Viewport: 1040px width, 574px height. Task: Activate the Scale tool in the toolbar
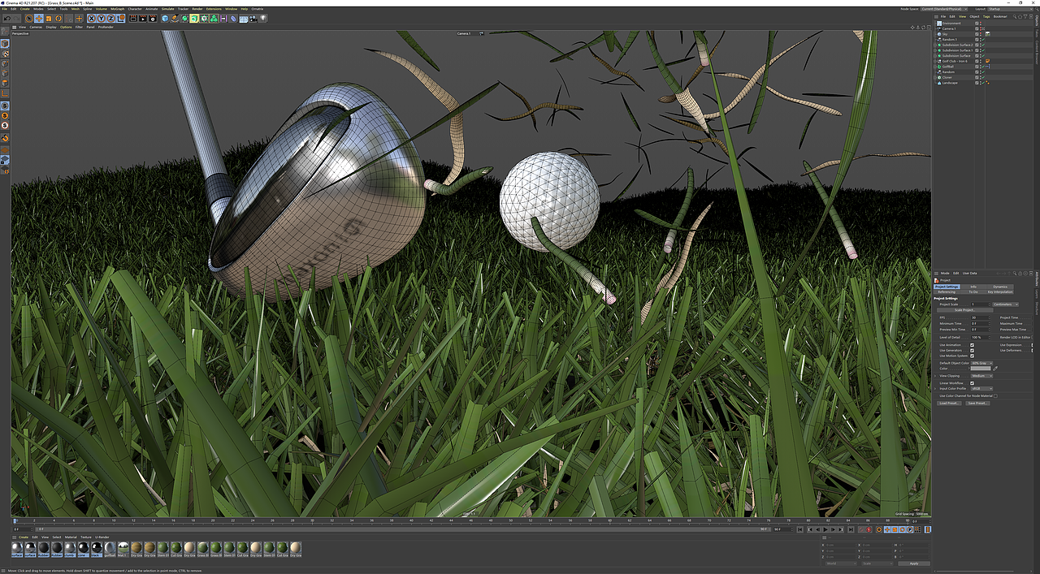pyautogui.click(x=49, y=18)
